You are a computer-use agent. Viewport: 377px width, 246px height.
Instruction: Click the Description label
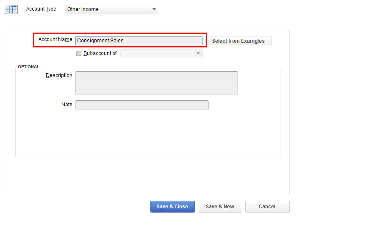tap(59, 75)
